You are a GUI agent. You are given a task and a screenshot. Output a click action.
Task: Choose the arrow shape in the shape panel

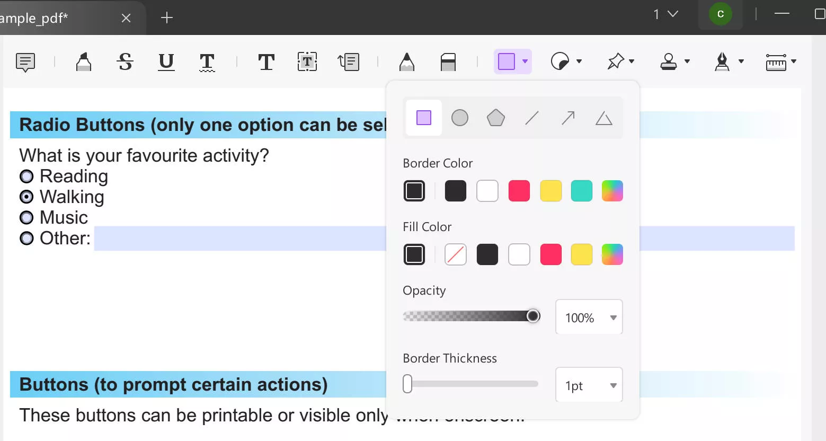tap(567, 118)
